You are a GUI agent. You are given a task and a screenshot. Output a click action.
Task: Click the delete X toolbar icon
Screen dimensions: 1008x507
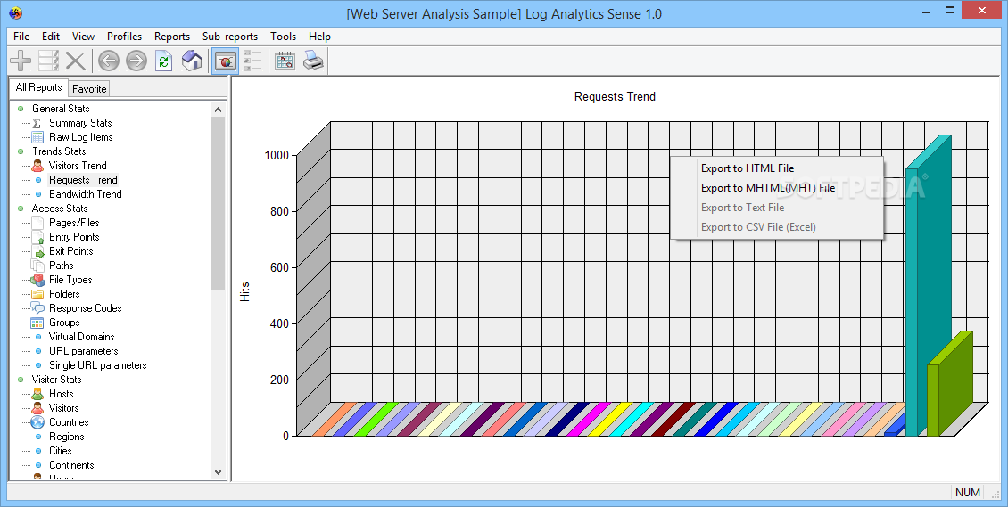(76, 61)
